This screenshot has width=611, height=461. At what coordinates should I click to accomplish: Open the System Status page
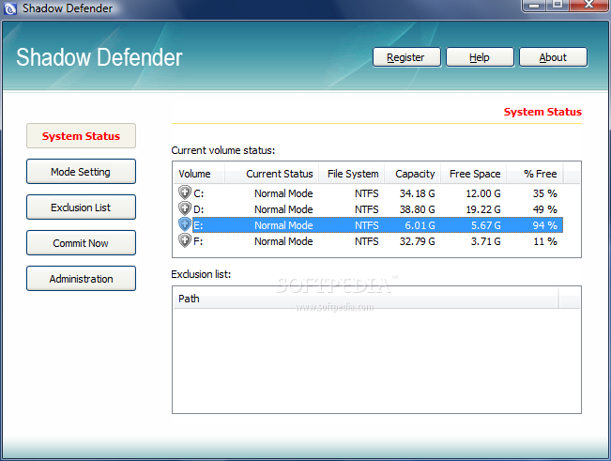[81, 136]
